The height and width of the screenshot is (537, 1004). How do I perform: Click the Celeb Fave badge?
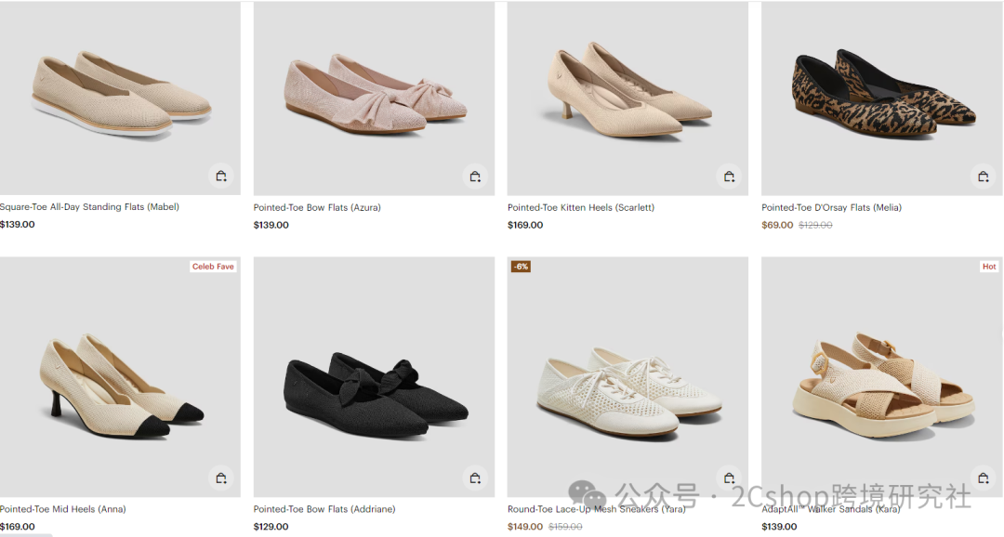click(213, 267)
